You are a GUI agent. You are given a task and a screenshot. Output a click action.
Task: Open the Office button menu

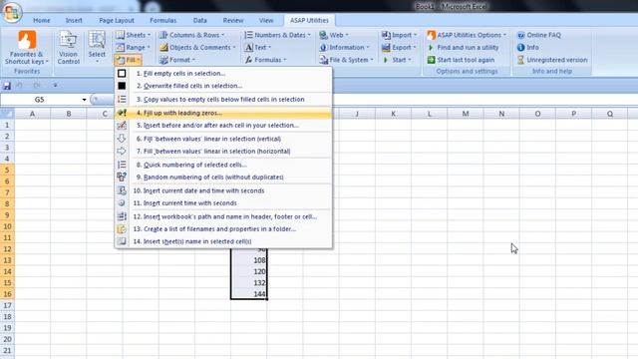coord(12,12)
